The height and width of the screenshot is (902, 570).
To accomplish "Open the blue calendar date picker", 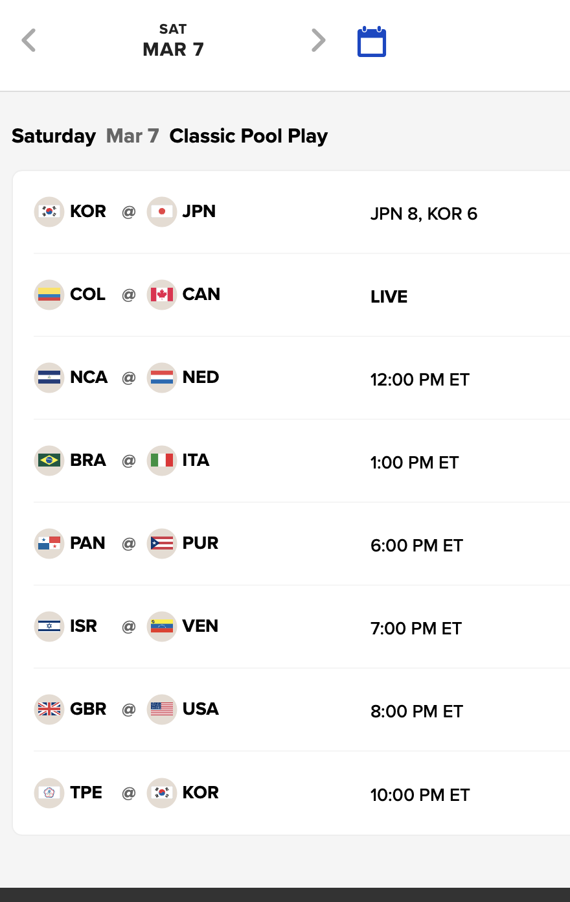I will [372, 41].
